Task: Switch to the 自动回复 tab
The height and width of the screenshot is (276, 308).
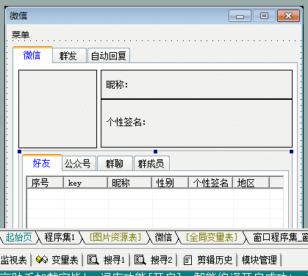Action: pyautogui.click(x=109, y=56)
